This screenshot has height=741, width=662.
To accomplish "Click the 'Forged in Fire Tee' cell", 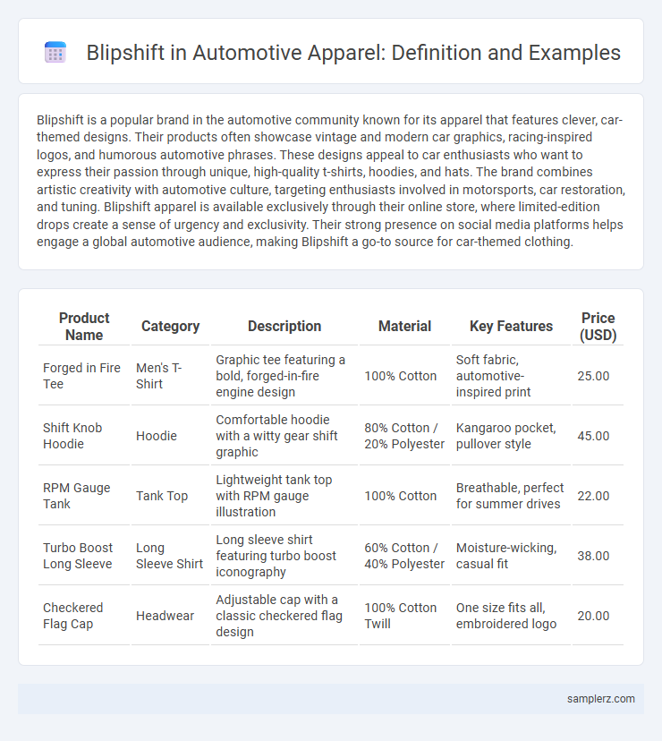I will tap(83, 376).
